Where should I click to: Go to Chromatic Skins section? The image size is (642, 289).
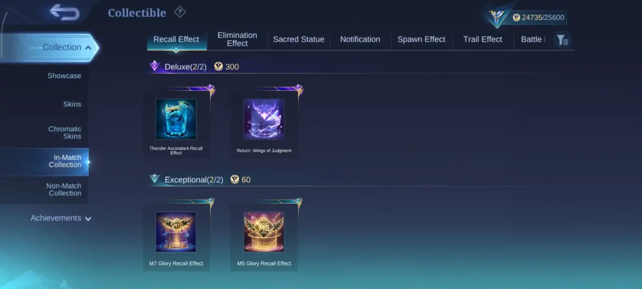pyautogui.click(x=65, y=132)
